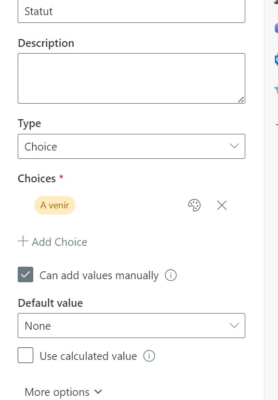The height and width of the screenshot is (400, 278).
Task: Uncheck the Can add values manually checkbox
Action: click(x=25, y=274)
